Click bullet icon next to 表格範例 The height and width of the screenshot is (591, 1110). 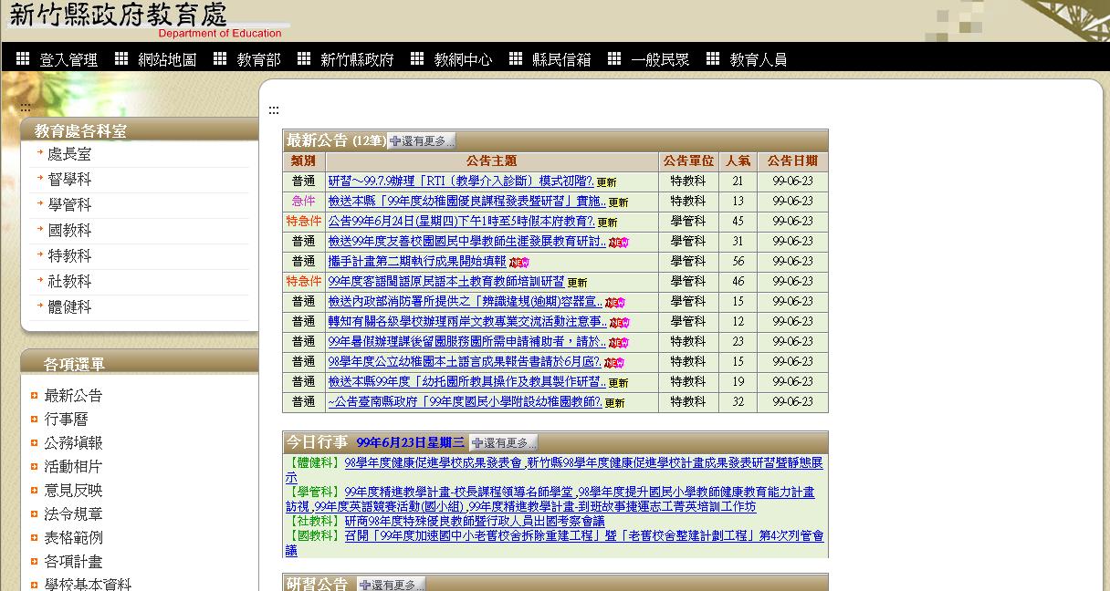[x=34, y=537]
